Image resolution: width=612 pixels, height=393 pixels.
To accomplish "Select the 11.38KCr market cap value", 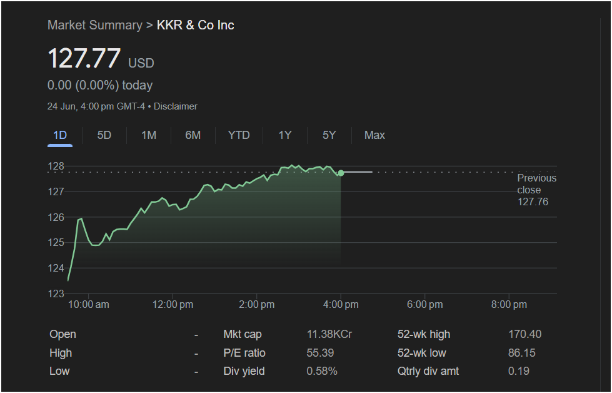I will click(x=329, y=334).
